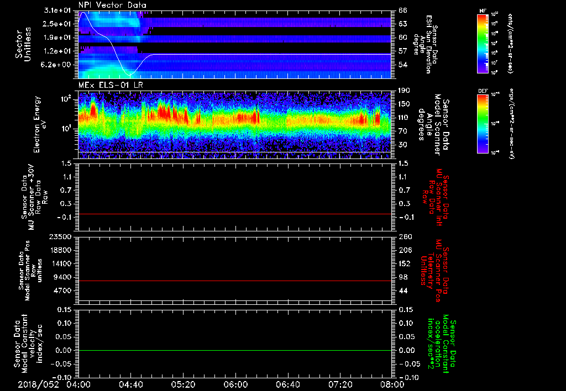Click the 9400 scanner position tick label
566x391 pixels.
[x=62, y=277]
